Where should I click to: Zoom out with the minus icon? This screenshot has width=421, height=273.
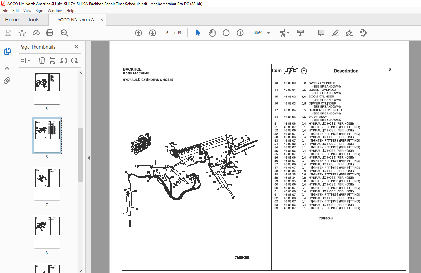pos(226,33)
